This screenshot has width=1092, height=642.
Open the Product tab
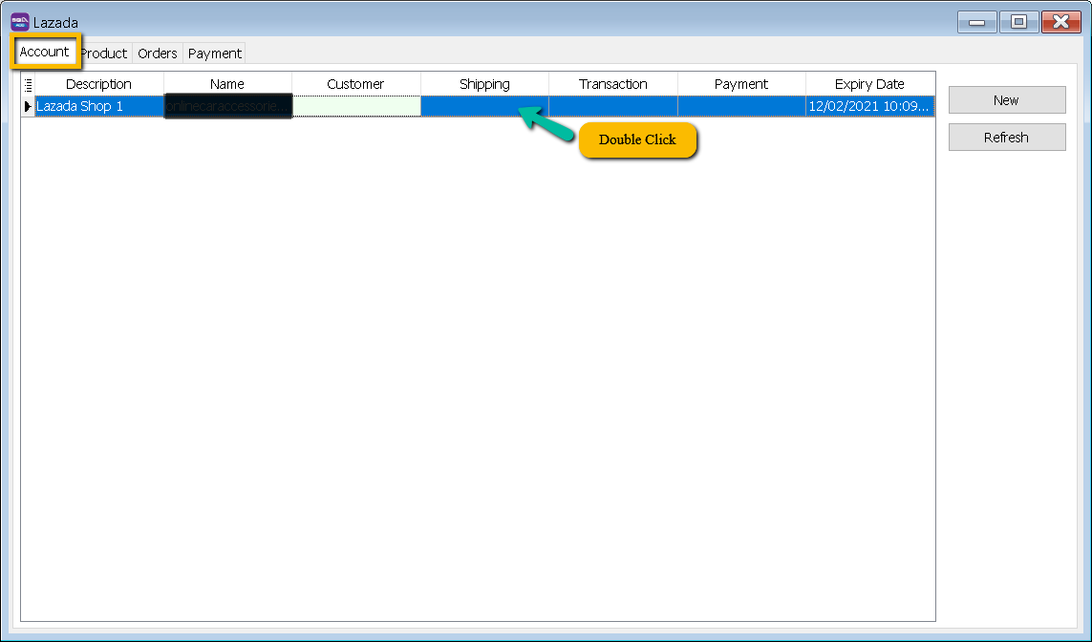104,53
